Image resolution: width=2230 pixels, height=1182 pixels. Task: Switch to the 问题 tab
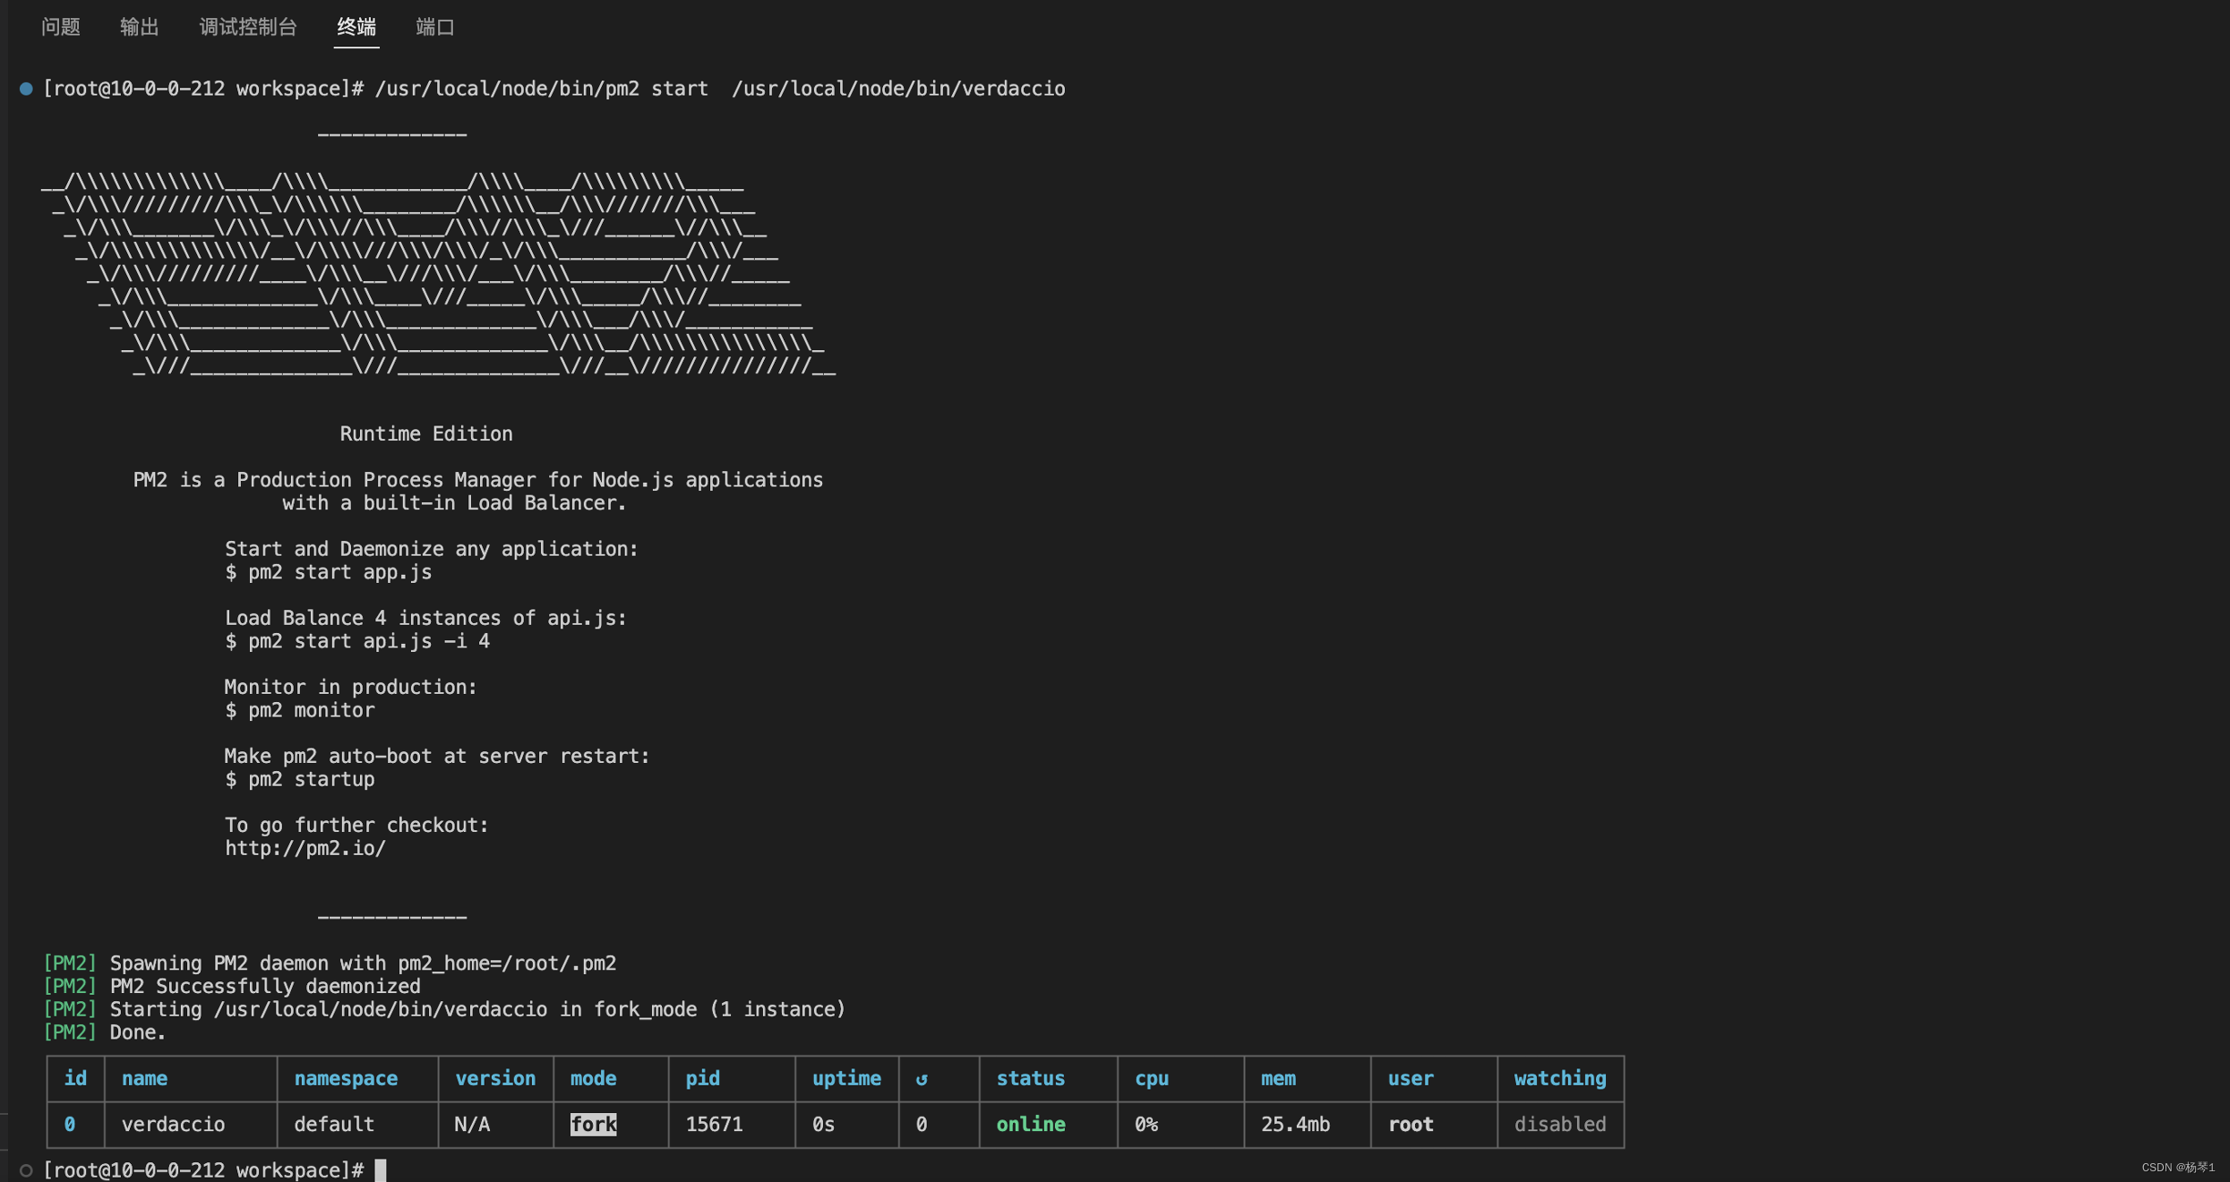pos(61,27)
